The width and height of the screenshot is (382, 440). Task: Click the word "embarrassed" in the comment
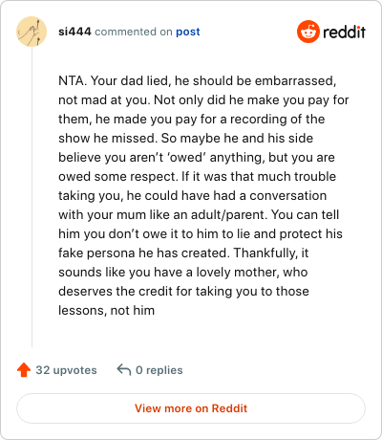click(295, 80)
